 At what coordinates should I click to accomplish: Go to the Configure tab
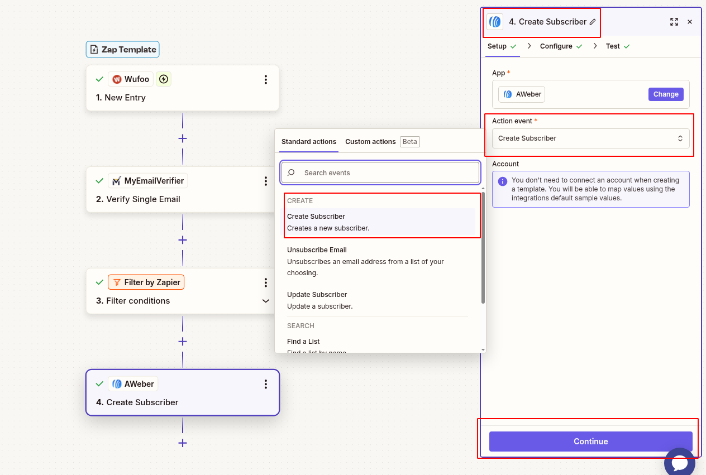point(556,46)
